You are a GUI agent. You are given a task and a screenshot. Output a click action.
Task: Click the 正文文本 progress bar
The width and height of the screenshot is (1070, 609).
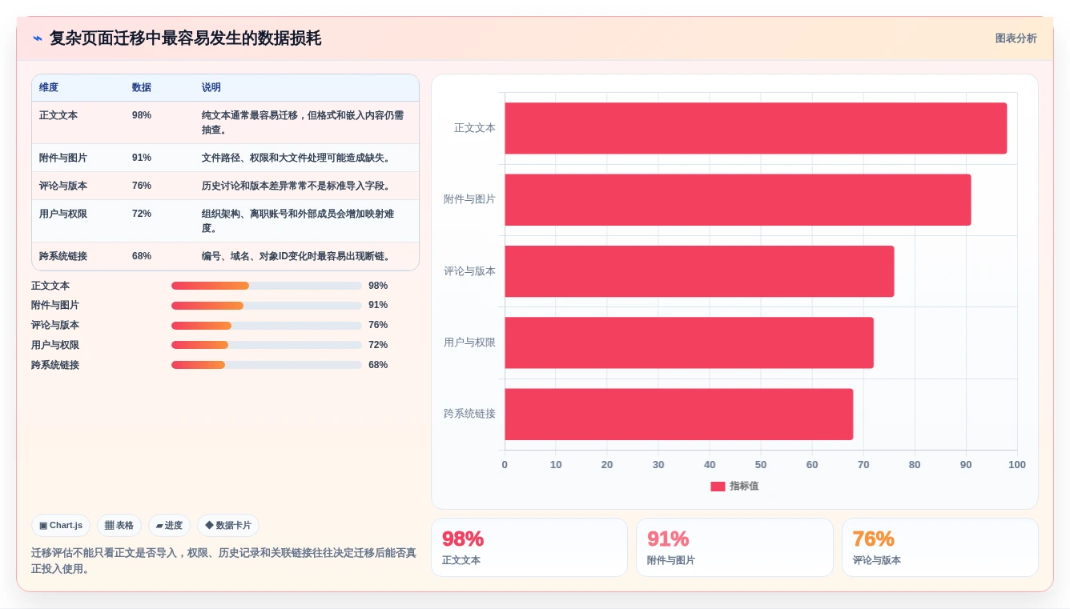[267, 286]
